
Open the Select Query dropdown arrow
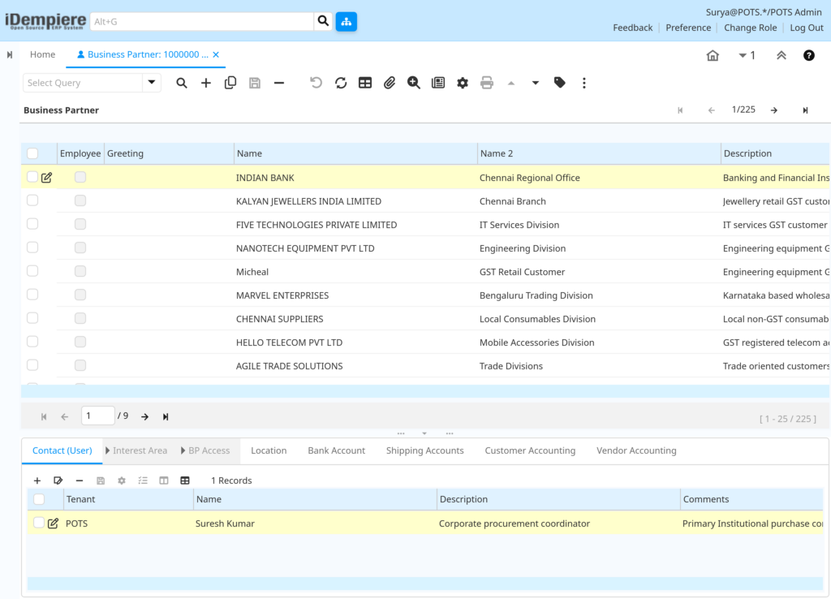coord(152,82)
